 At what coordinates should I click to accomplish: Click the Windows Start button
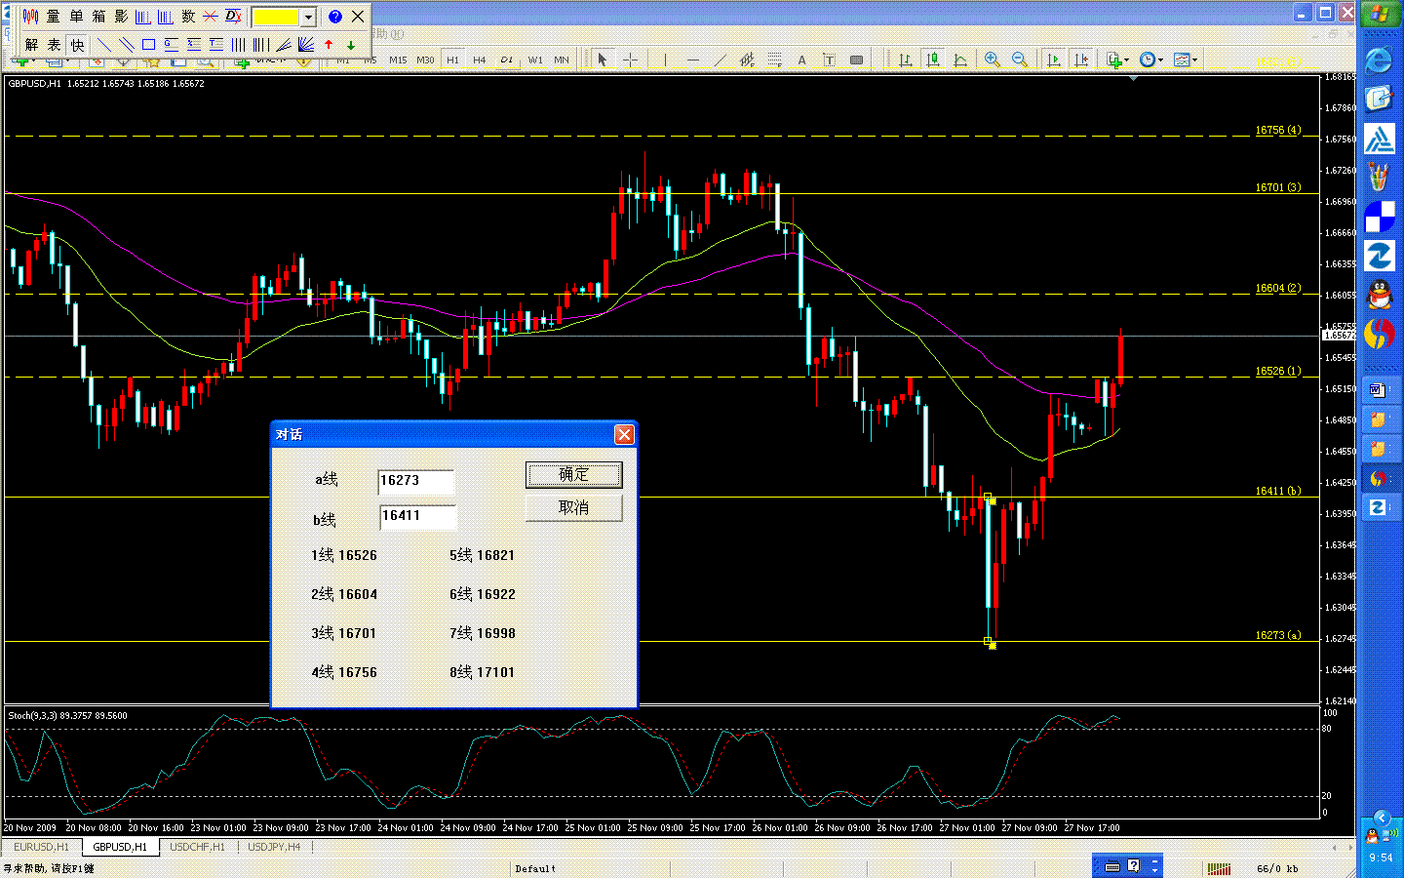(1380, 14)
